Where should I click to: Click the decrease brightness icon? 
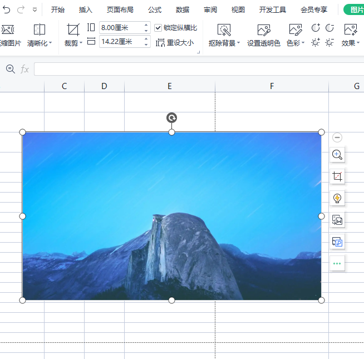[x=329, y=42]
